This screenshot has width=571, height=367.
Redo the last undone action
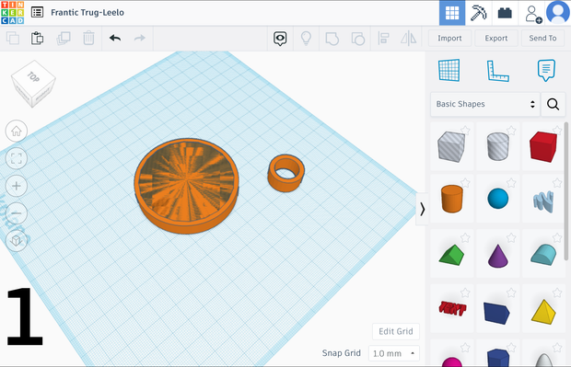[139, 38]
